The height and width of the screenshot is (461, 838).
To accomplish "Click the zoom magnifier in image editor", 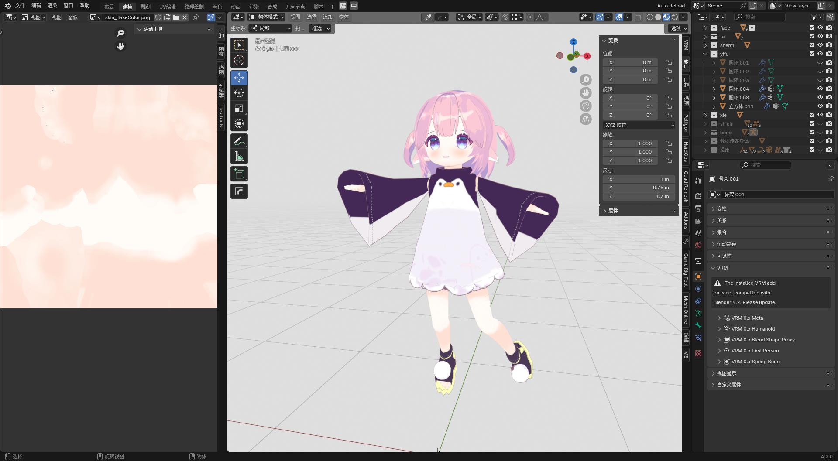I will [x=120, y=33].
